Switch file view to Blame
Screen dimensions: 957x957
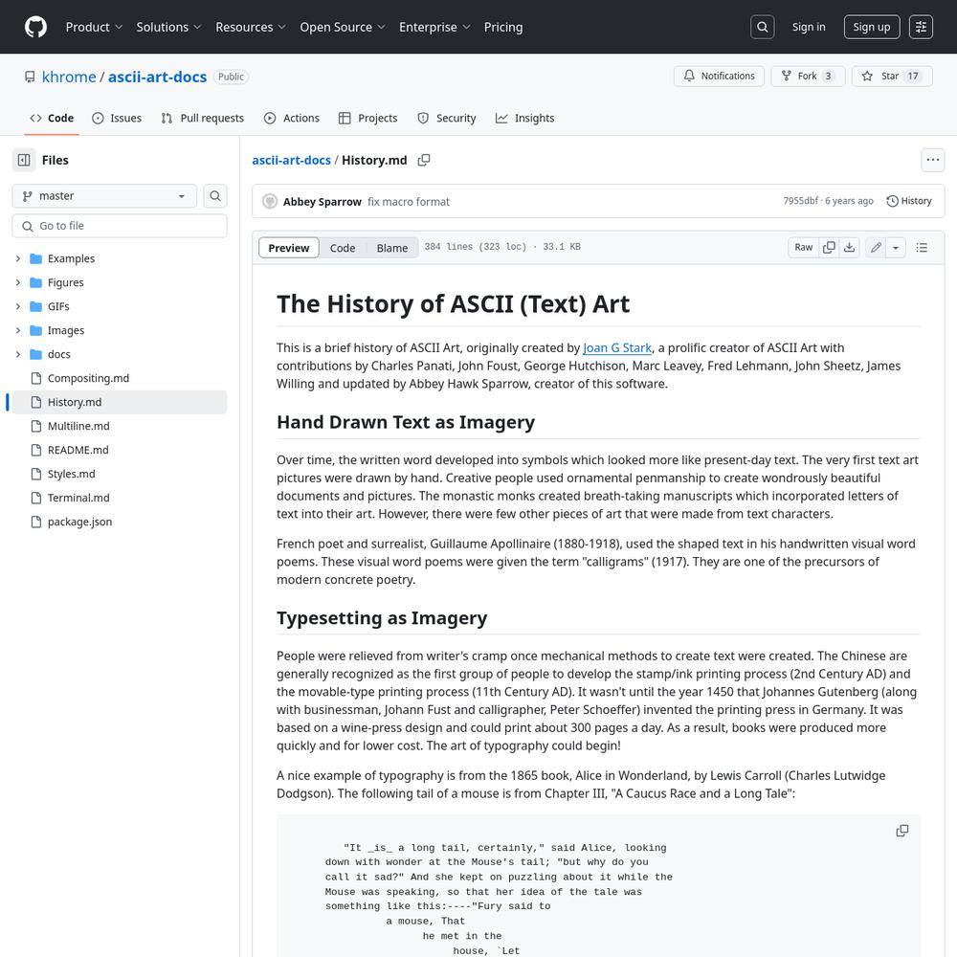[391, 248]
